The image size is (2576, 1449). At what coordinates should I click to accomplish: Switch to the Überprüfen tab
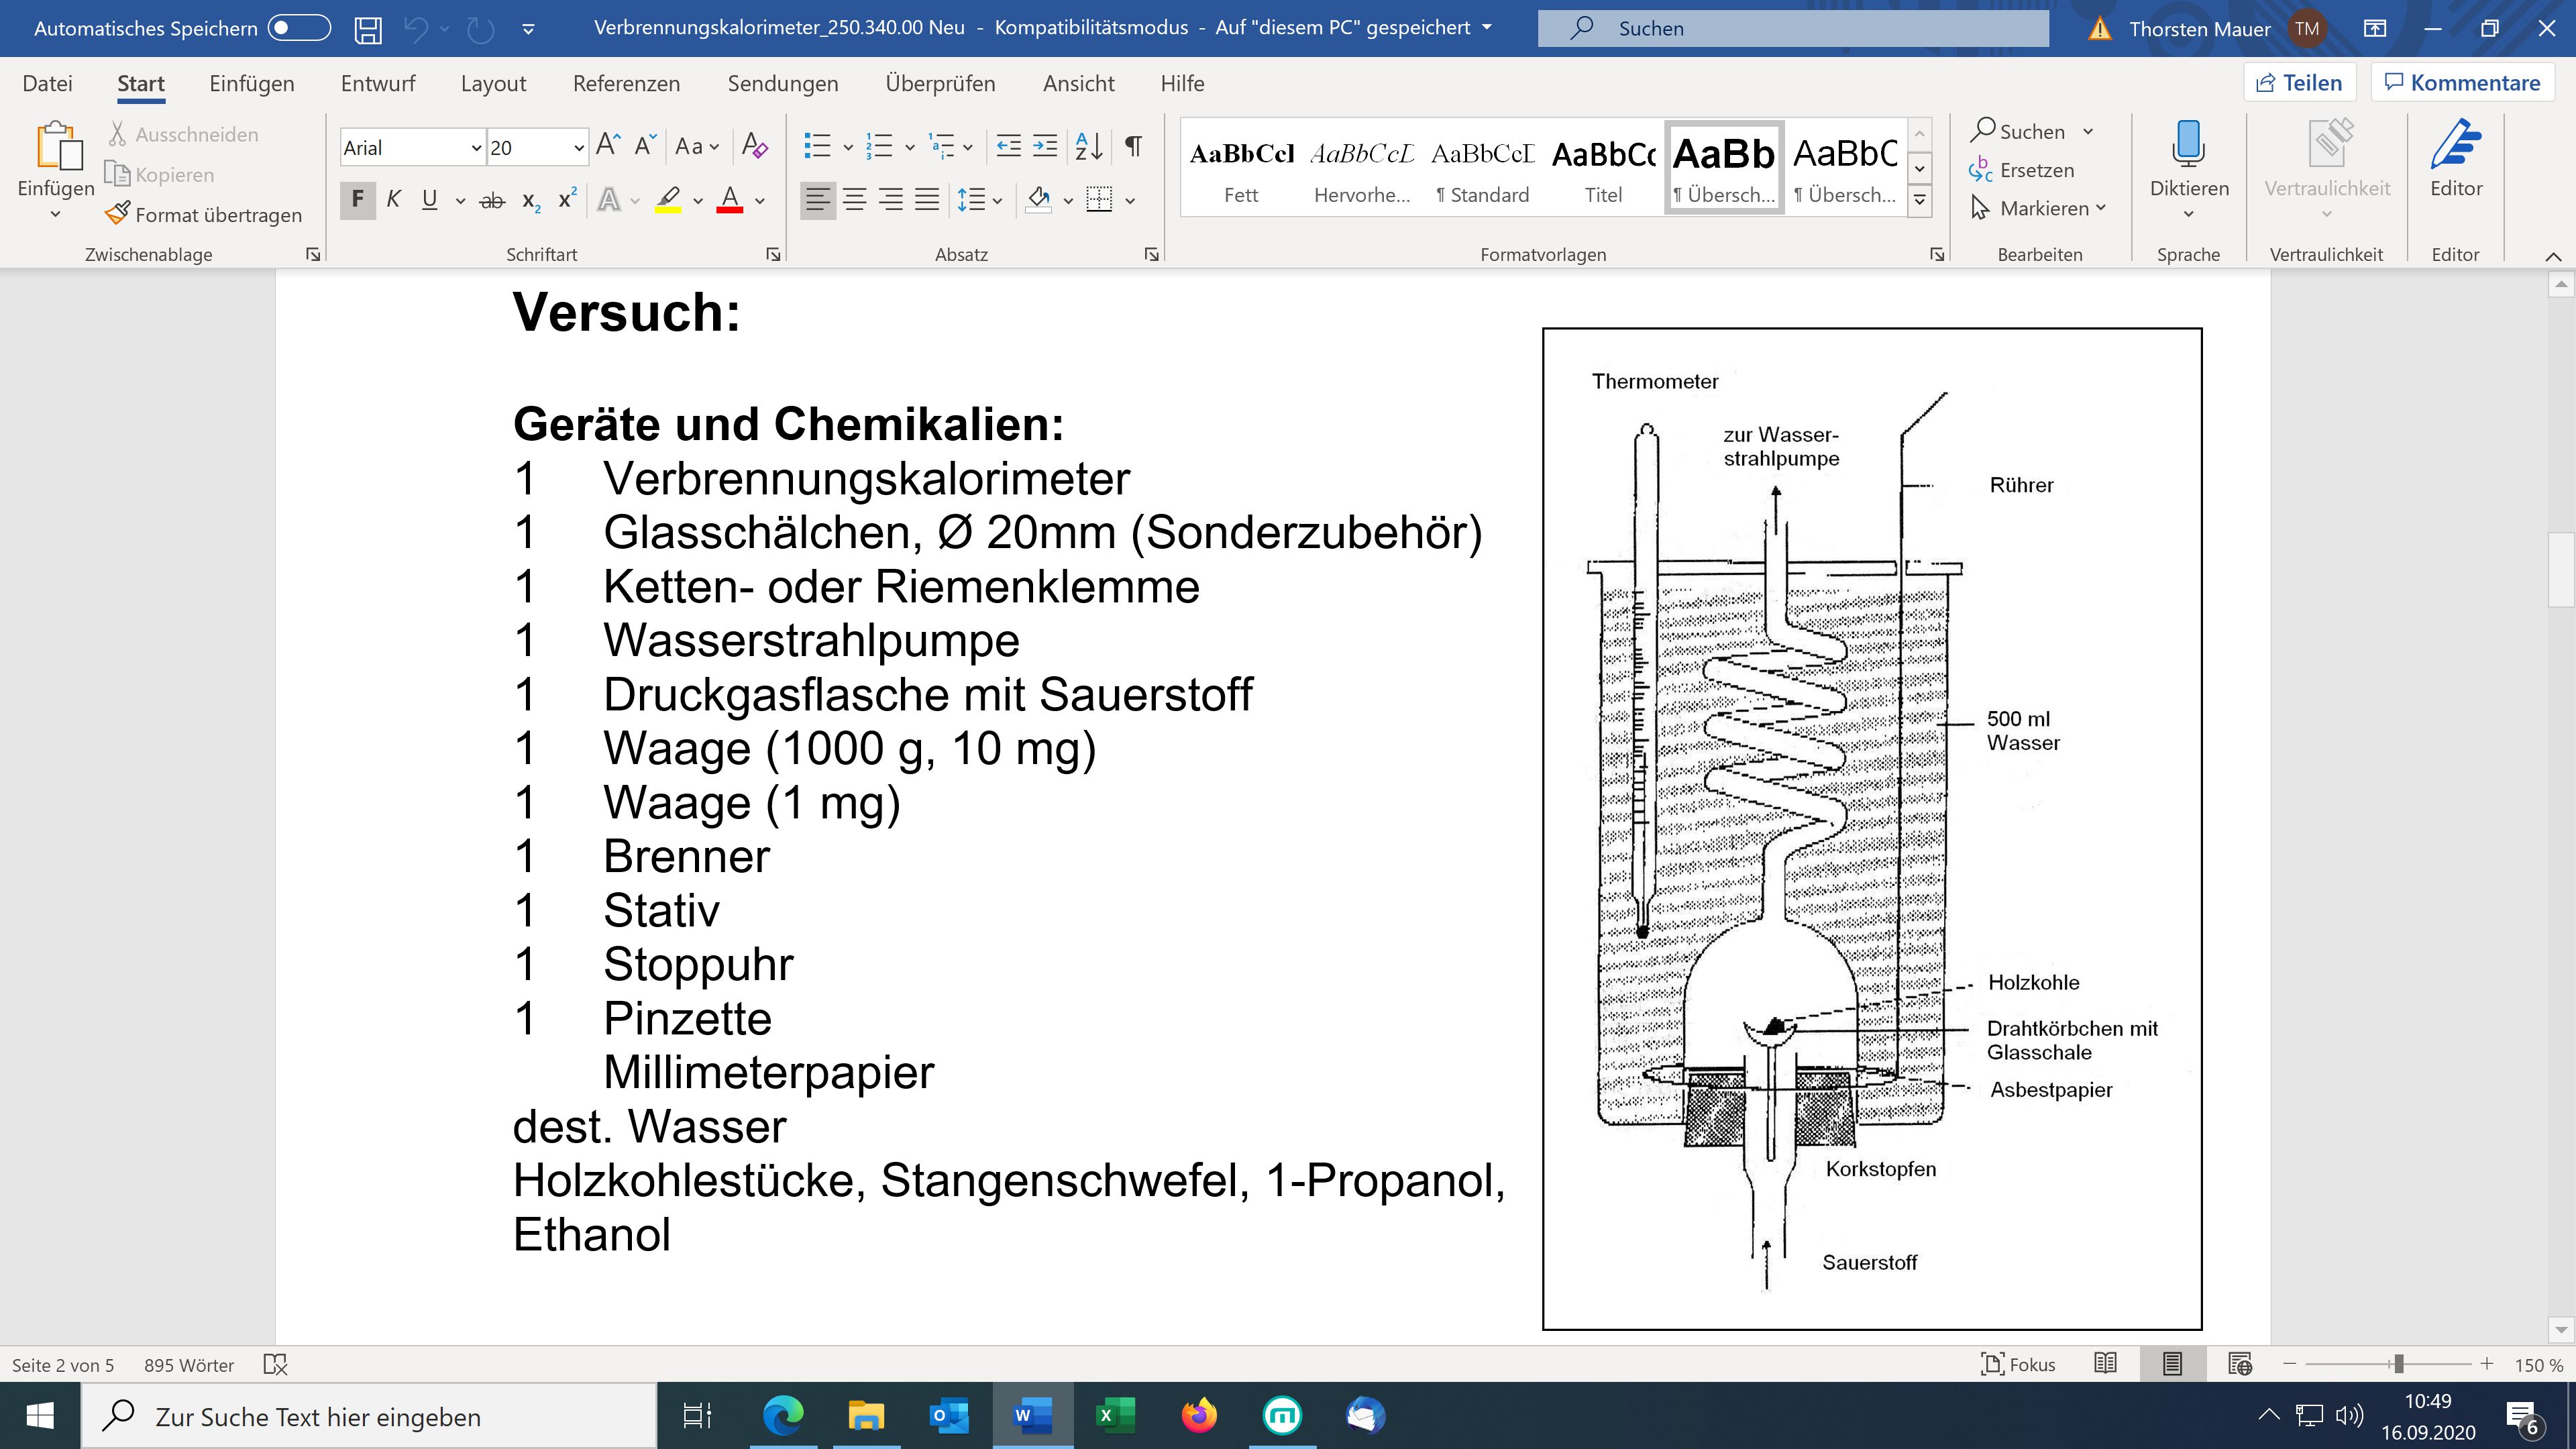[940, 83]
